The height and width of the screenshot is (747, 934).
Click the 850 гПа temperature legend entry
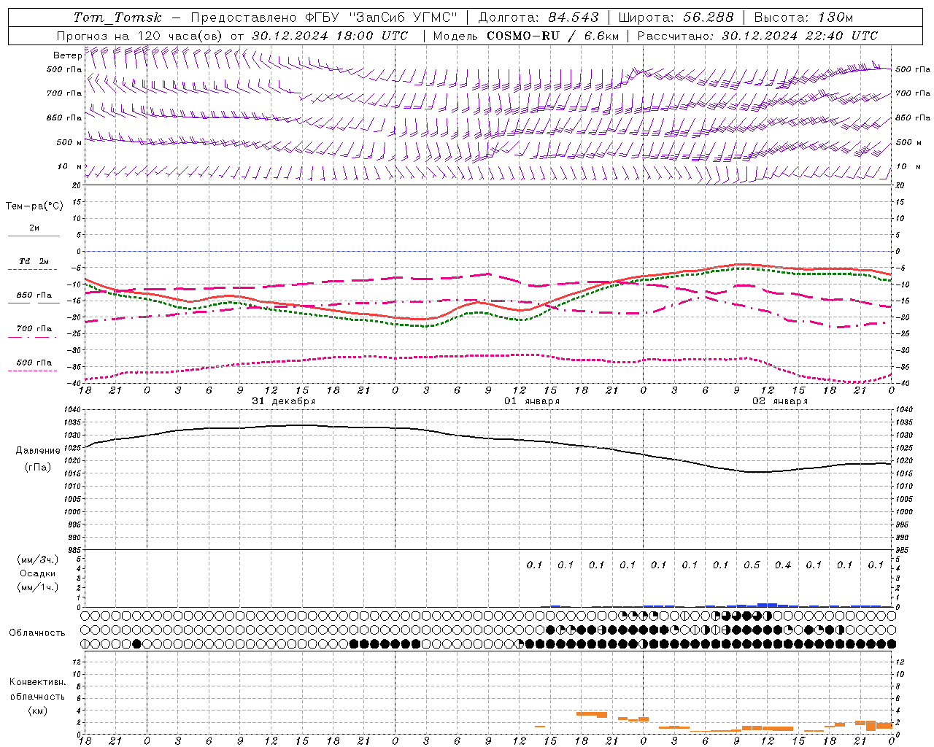point(34,295)
